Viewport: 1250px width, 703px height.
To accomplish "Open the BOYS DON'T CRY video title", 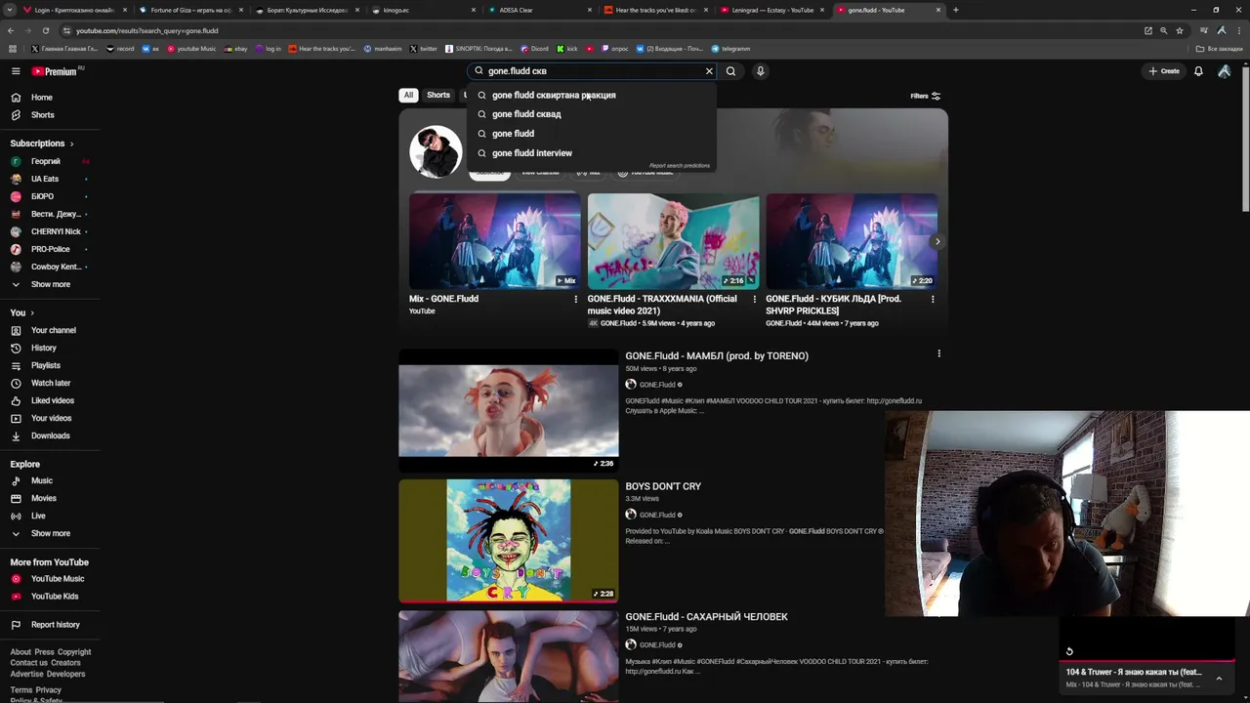I will (x=663, y=486).
